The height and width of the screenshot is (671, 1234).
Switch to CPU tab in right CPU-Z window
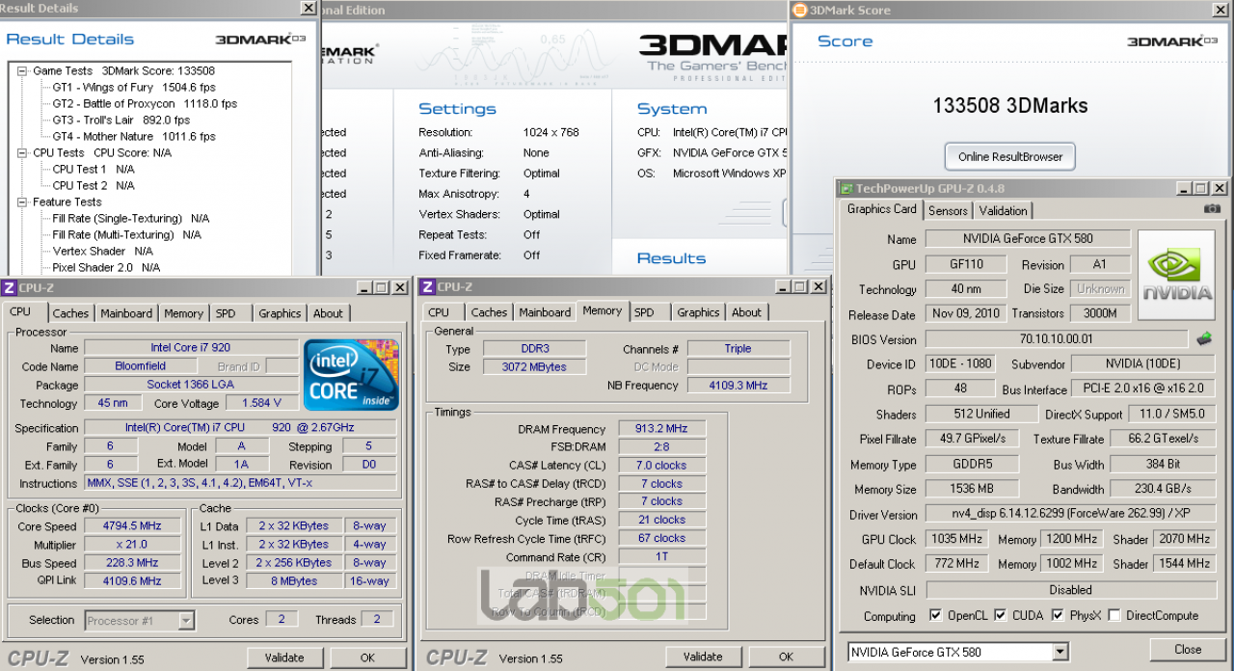pos(439,312)
